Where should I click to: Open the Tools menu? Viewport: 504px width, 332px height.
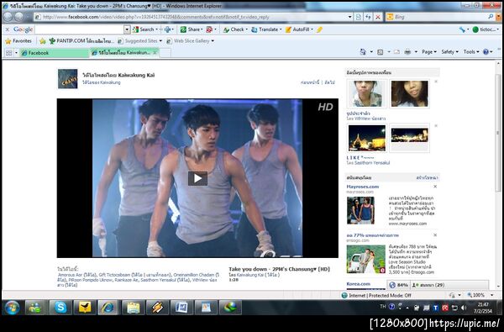click(x=471, y=52)
